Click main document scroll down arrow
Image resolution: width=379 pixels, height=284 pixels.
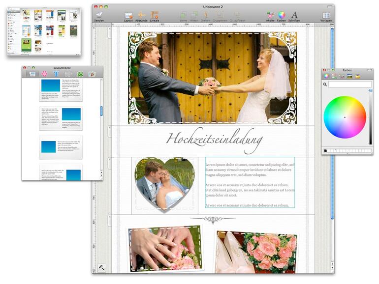click(x=332, y=268)
